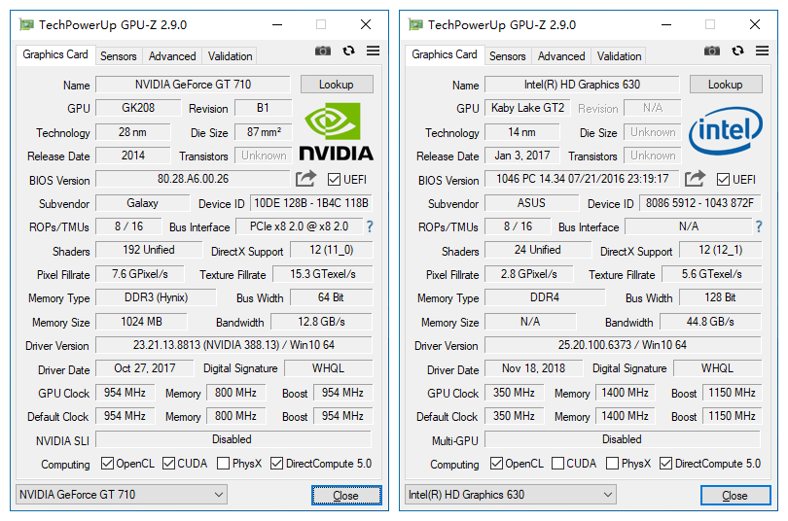Click Close button in Intel HD 630 window
This screenshot has width=788, height=521.
click(735, 496)
